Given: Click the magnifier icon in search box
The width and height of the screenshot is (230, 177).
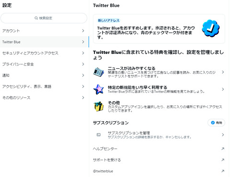Looking at the screenshot, I should (x=36, y=18).
